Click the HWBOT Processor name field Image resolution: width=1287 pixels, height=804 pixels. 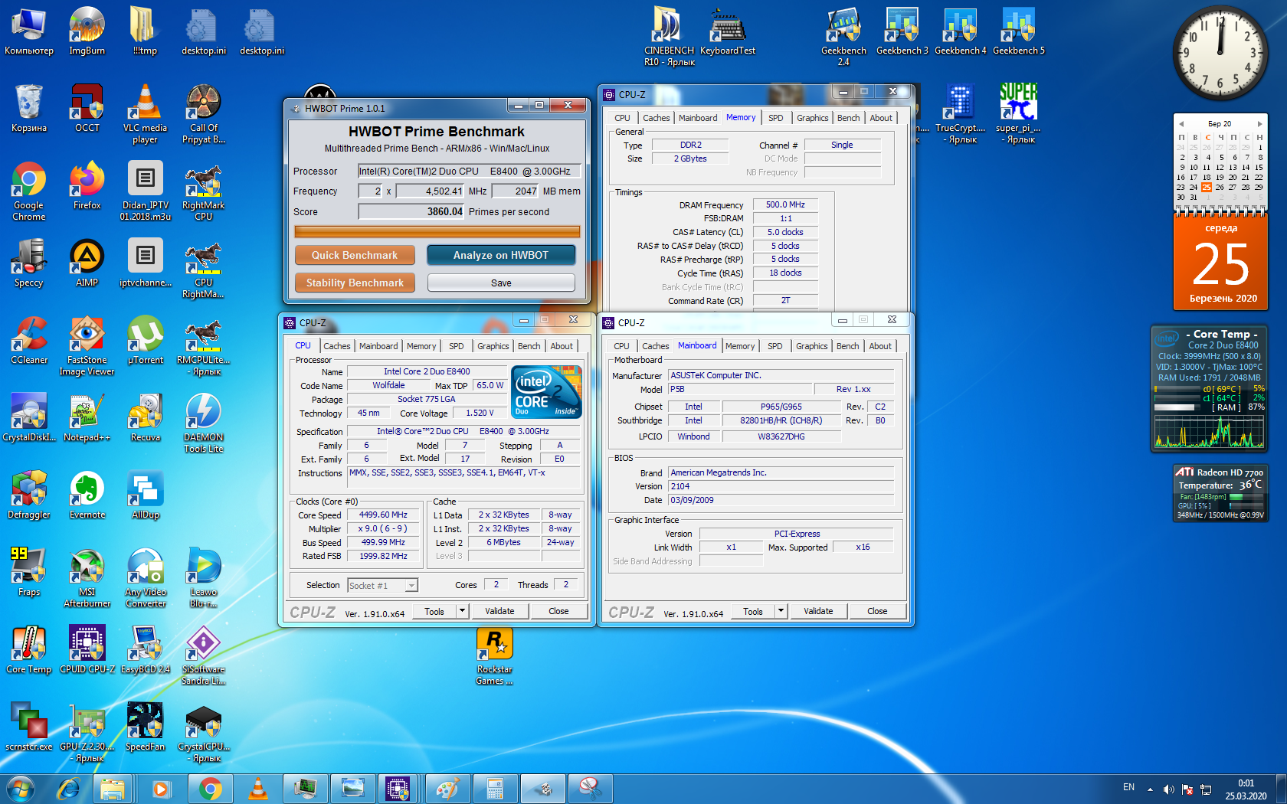[x=469, y=172]
